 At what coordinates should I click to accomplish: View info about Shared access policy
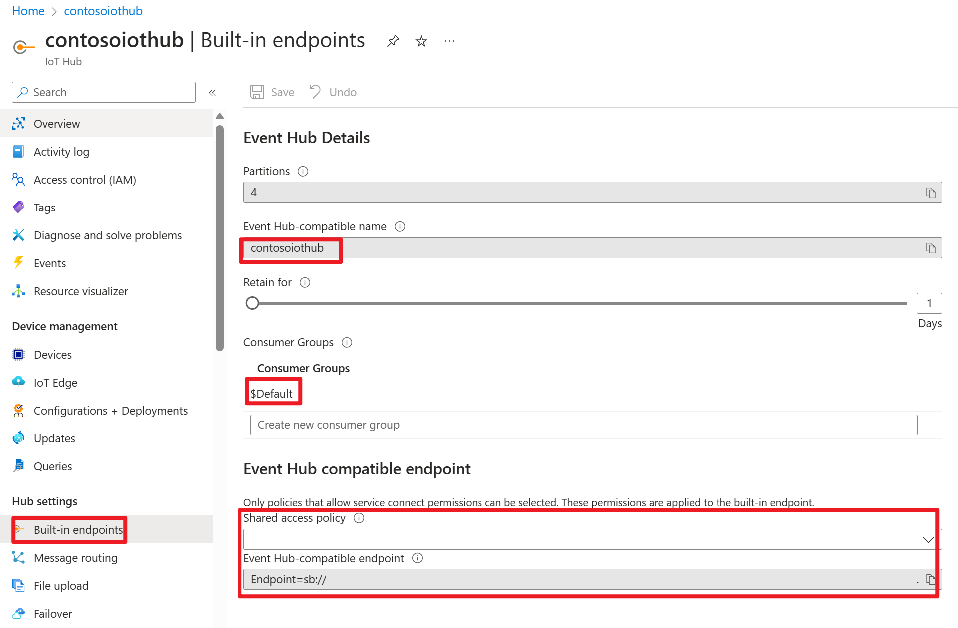point(359,518)
